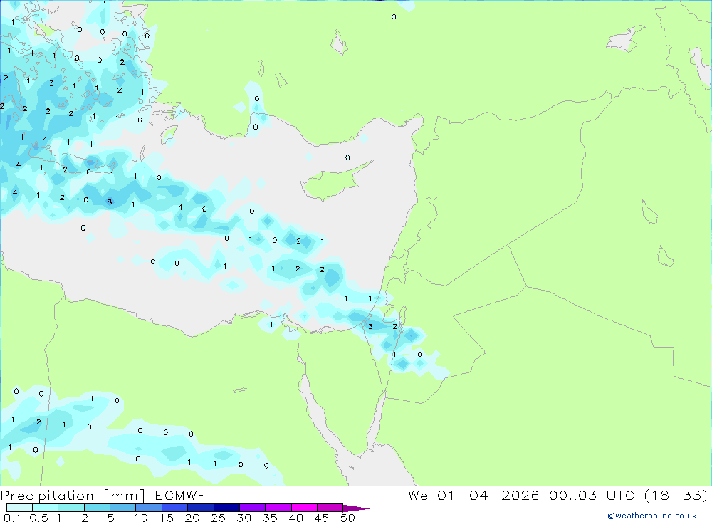
Task: Click the legend label "15"
Action: (167, 518)
